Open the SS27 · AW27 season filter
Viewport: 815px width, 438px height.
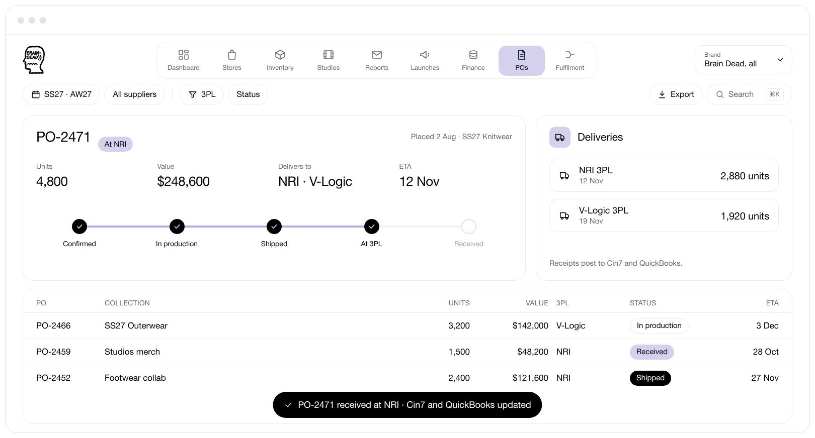click(61, 94)
